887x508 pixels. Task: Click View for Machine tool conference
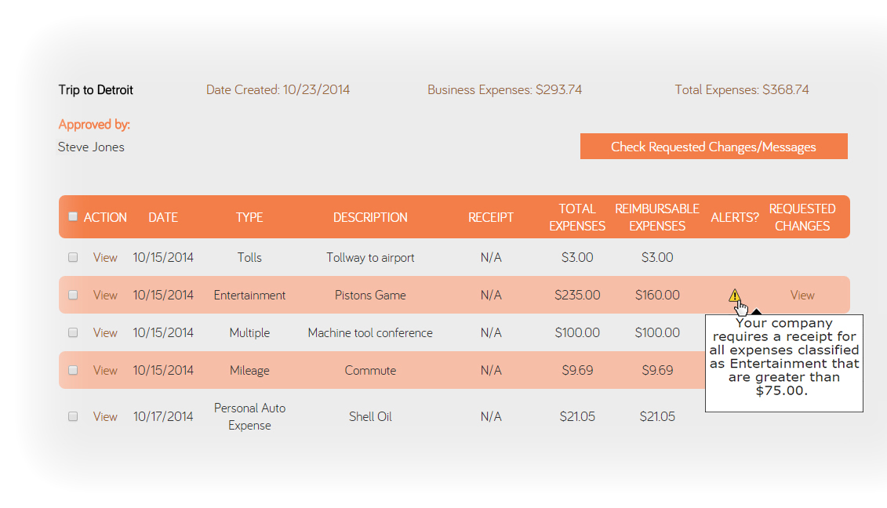coord(105,332)
